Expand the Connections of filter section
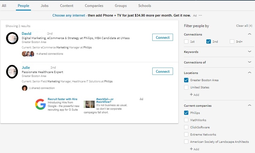The width and height of the screenshot is (255, 153). click(250, 62)
